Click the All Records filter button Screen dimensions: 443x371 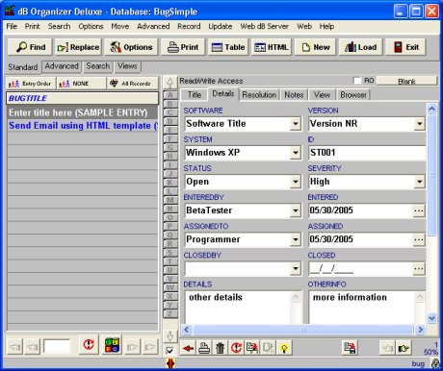(133, 84)
